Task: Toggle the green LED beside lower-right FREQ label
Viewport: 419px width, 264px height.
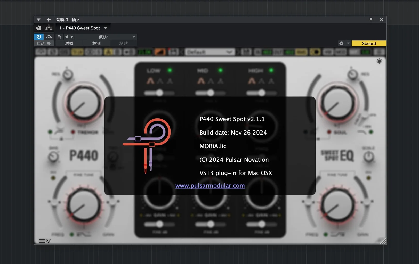Action: click(326, 234)
